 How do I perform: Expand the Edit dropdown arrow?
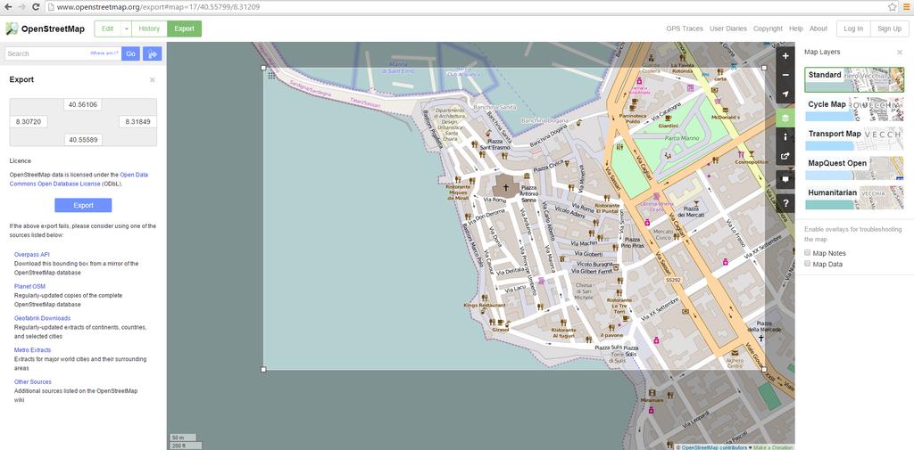(126, 29)
